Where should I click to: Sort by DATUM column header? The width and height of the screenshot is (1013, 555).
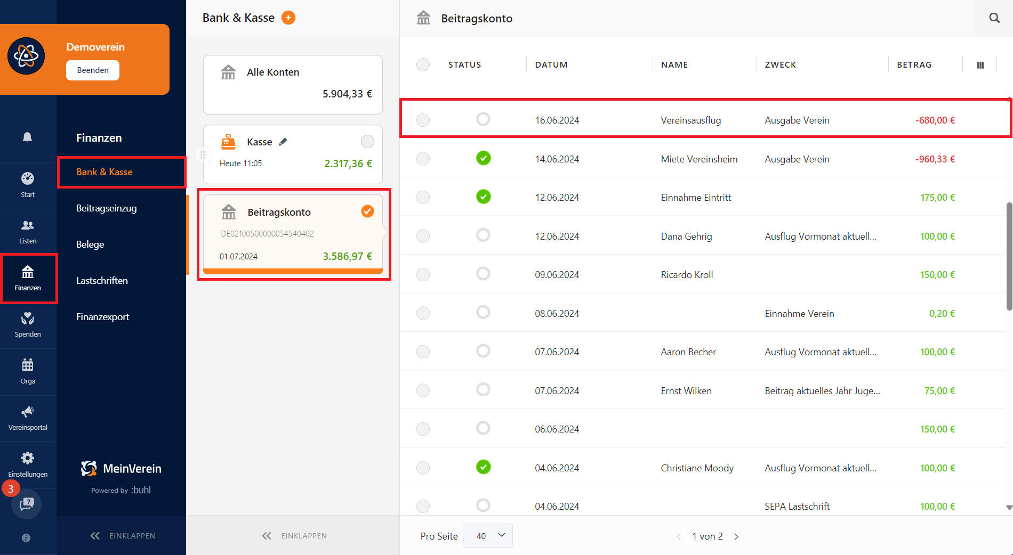coord(551,65)
